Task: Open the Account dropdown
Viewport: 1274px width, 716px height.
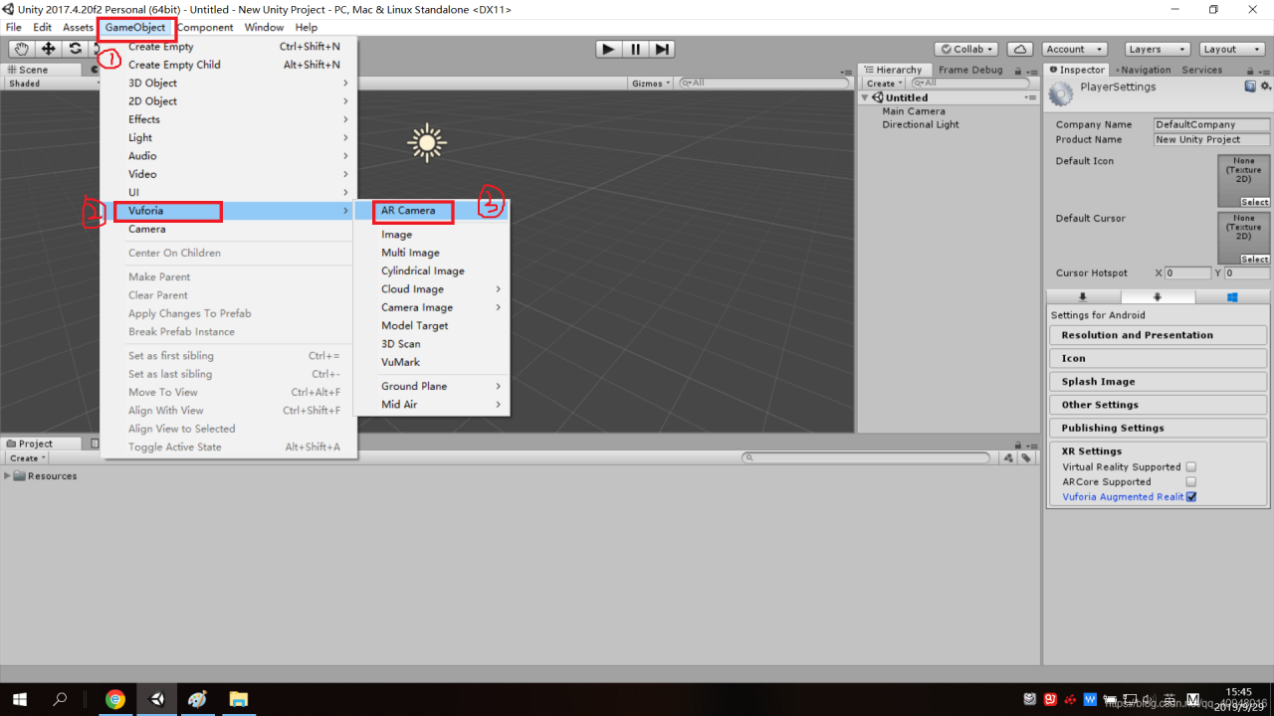Action: click(x=1075, y=49)
